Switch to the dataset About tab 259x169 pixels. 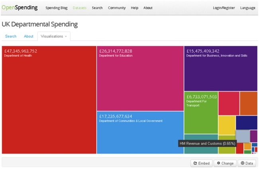pyautogui.click(x=29, y=36)
